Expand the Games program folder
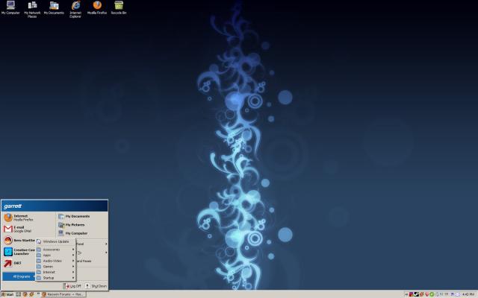The height and width of the screenshot is (298, 478). coord(55,267)
